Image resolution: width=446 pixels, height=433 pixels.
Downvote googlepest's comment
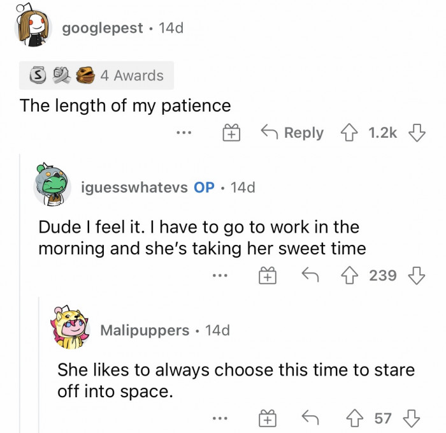(x=417, y=133)
